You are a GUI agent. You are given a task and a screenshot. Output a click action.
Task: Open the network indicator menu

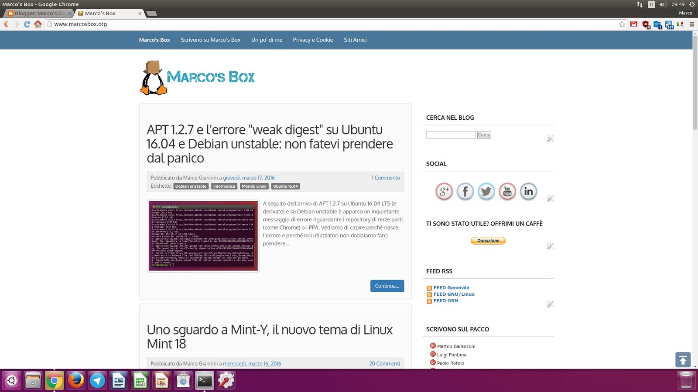[x=640, y=4]
